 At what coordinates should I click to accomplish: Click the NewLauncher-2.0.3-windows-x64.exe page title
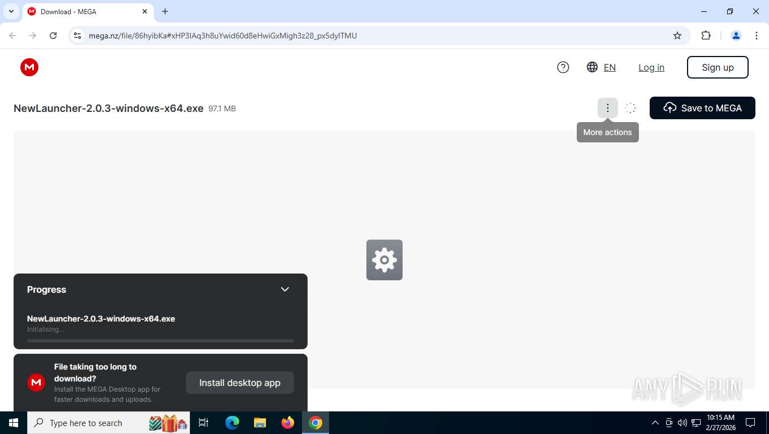[x=109, y=108]
